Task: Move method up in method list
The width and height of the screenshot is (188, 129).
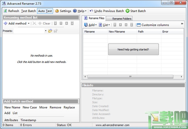Action: [61, 23]
